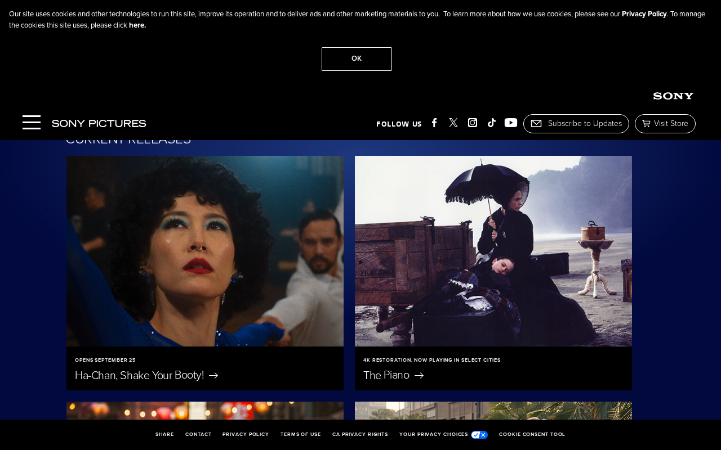
Task: Open Terms of Use footer link
Action: point(301,434)
